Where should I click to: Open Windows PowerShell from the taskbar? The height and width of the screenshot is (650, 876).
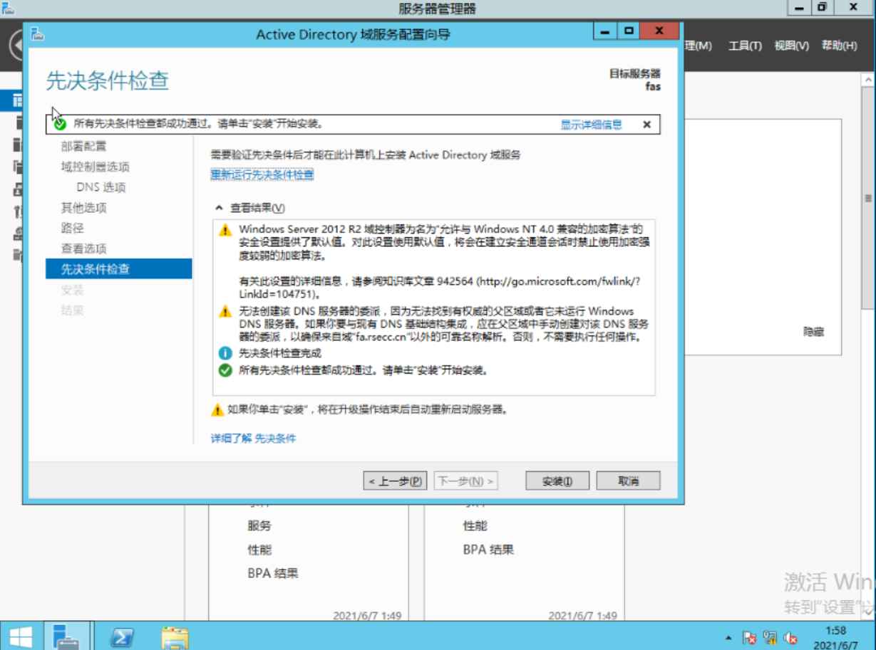123,636
